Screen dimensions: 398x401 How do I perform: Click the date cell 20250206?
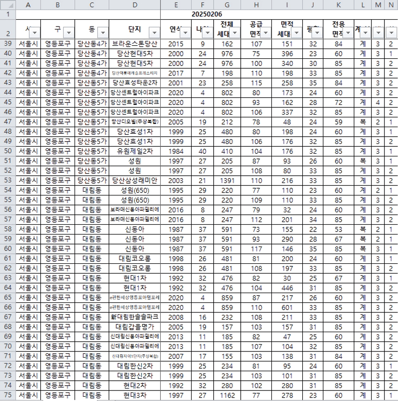(x=207, y=14)
